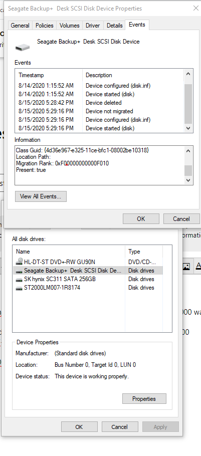Sort events by the Timestamp column header

(x=49, y=75)
